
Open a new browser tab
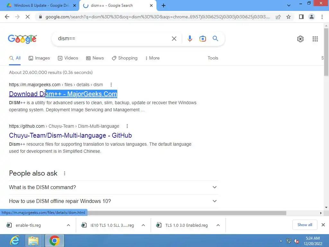pyautogui.click(x=164, y=6)
